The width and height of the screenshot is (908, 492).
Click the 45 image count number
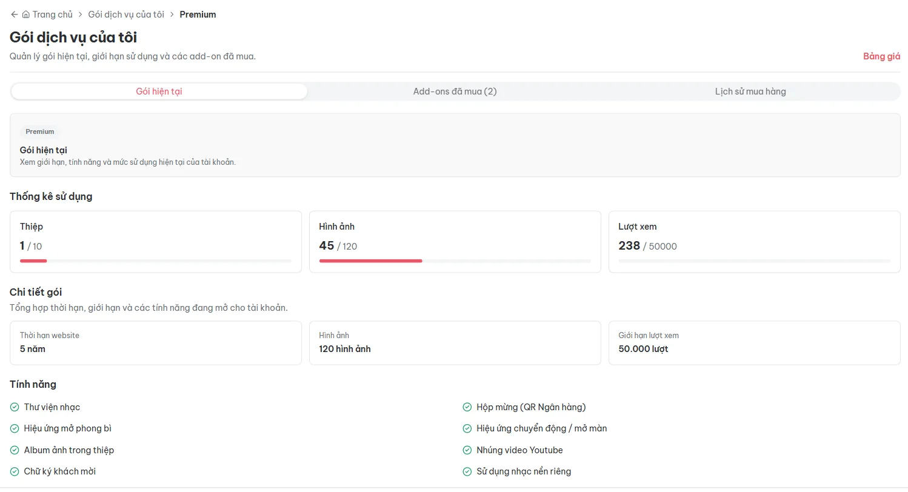coord(327,245)
